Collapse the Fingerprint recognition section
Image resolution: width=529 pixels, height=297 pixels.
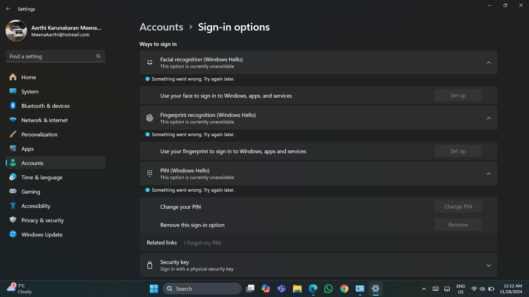(488, 118)
